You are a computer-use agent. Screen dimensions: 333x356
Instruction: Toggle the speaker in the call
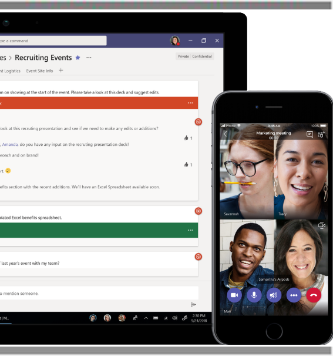(274, 295)
